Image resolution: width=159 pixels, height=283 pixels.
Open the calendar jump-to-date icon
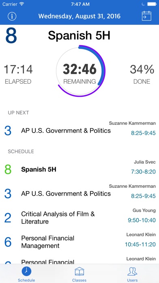click(146, 16)
